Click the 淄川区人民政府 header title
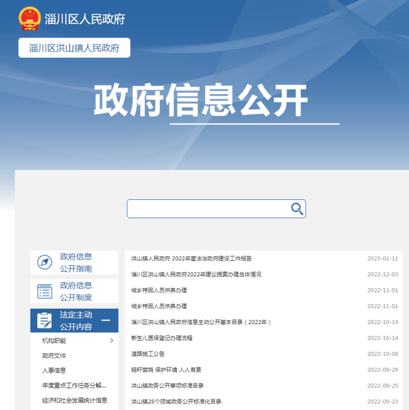 [85, 19]
